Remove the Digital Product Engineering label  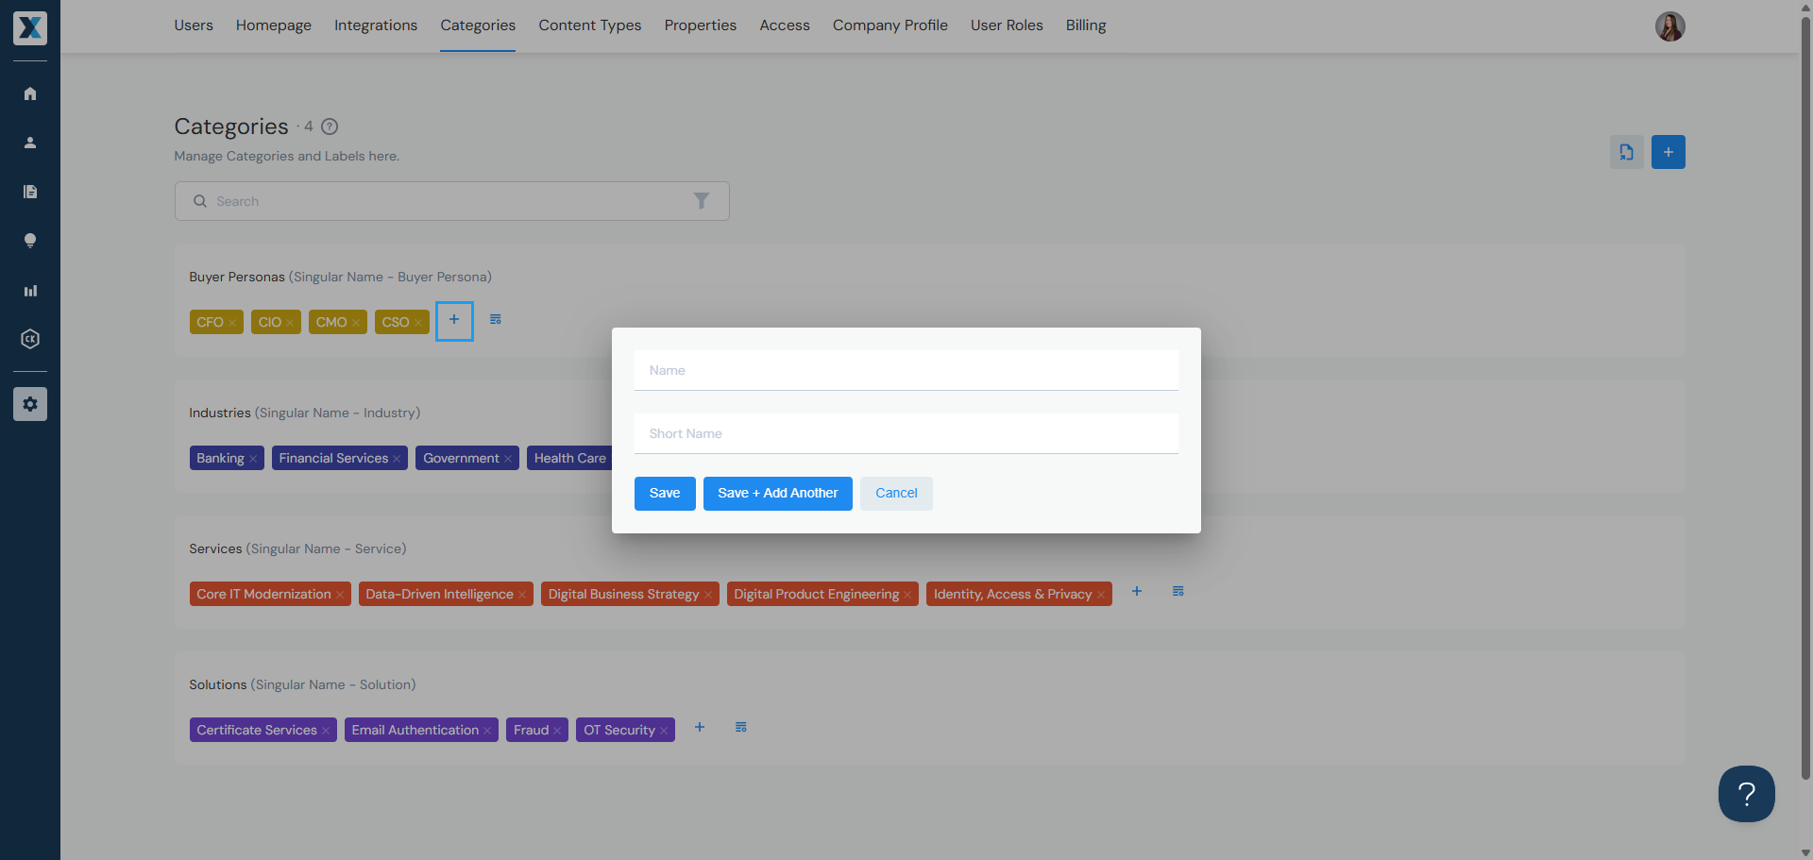pos(907,595)
